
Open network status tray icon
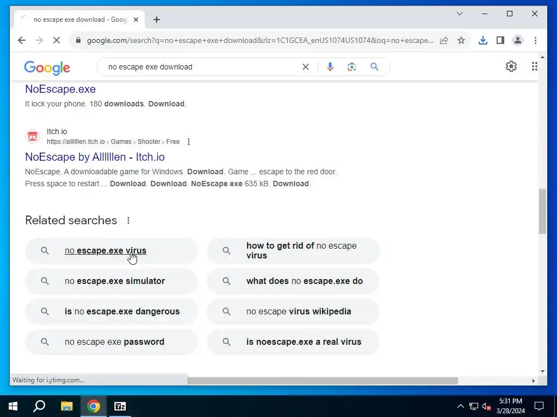[474, 406]
